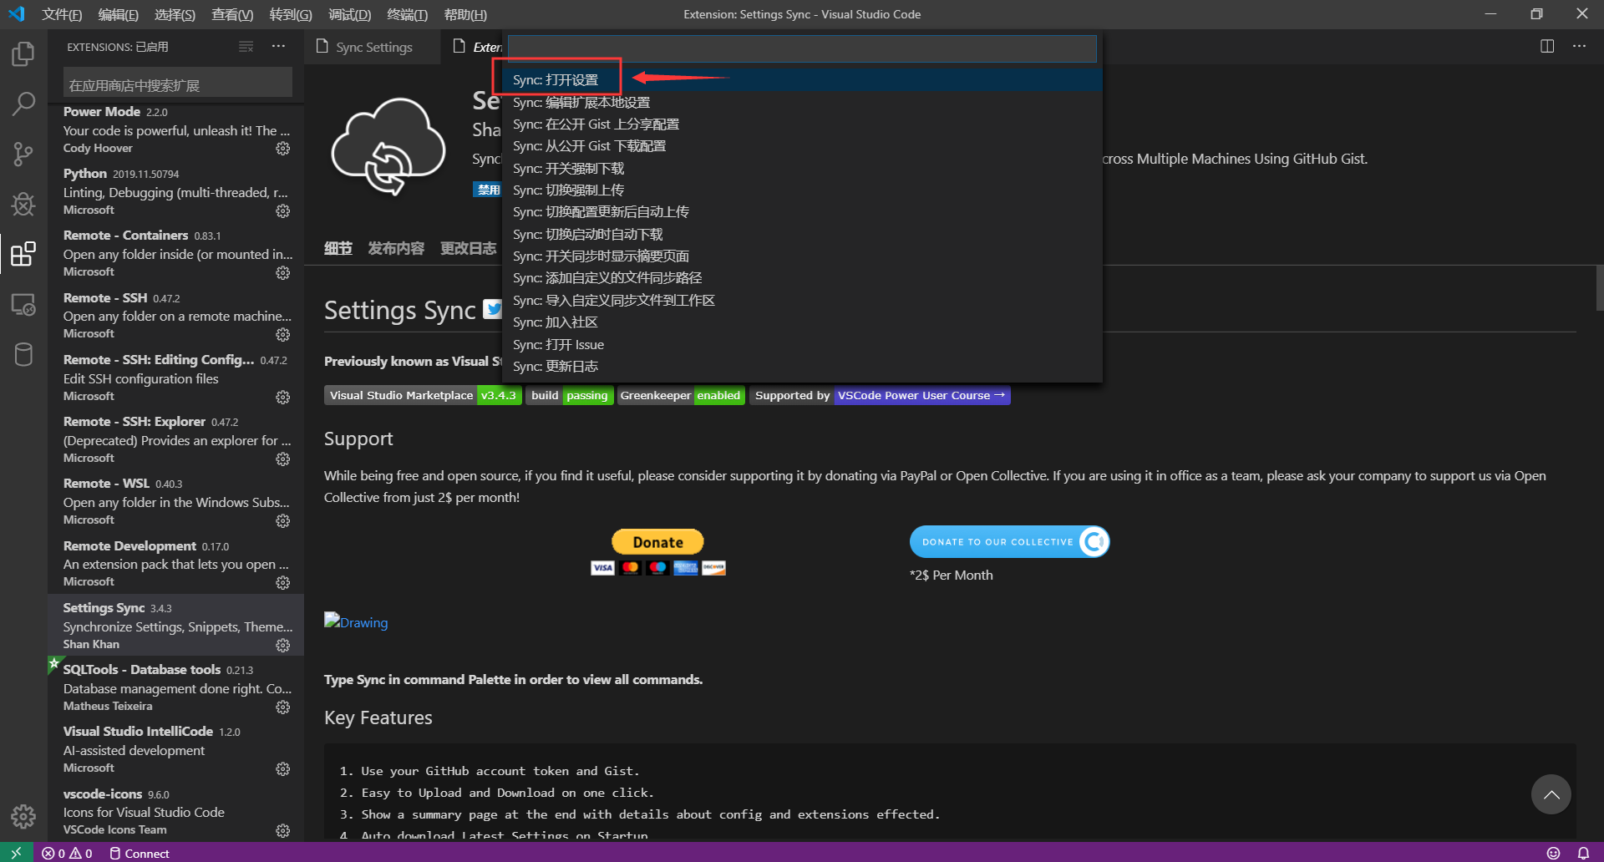This screenshot has height=862, width=1604.
Task: Click the Manage gear at the bottom of the activity bar
Action: pos(23,816)
